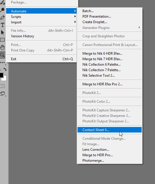
Task: Click the white background color swatch
Action: [5, 79]
